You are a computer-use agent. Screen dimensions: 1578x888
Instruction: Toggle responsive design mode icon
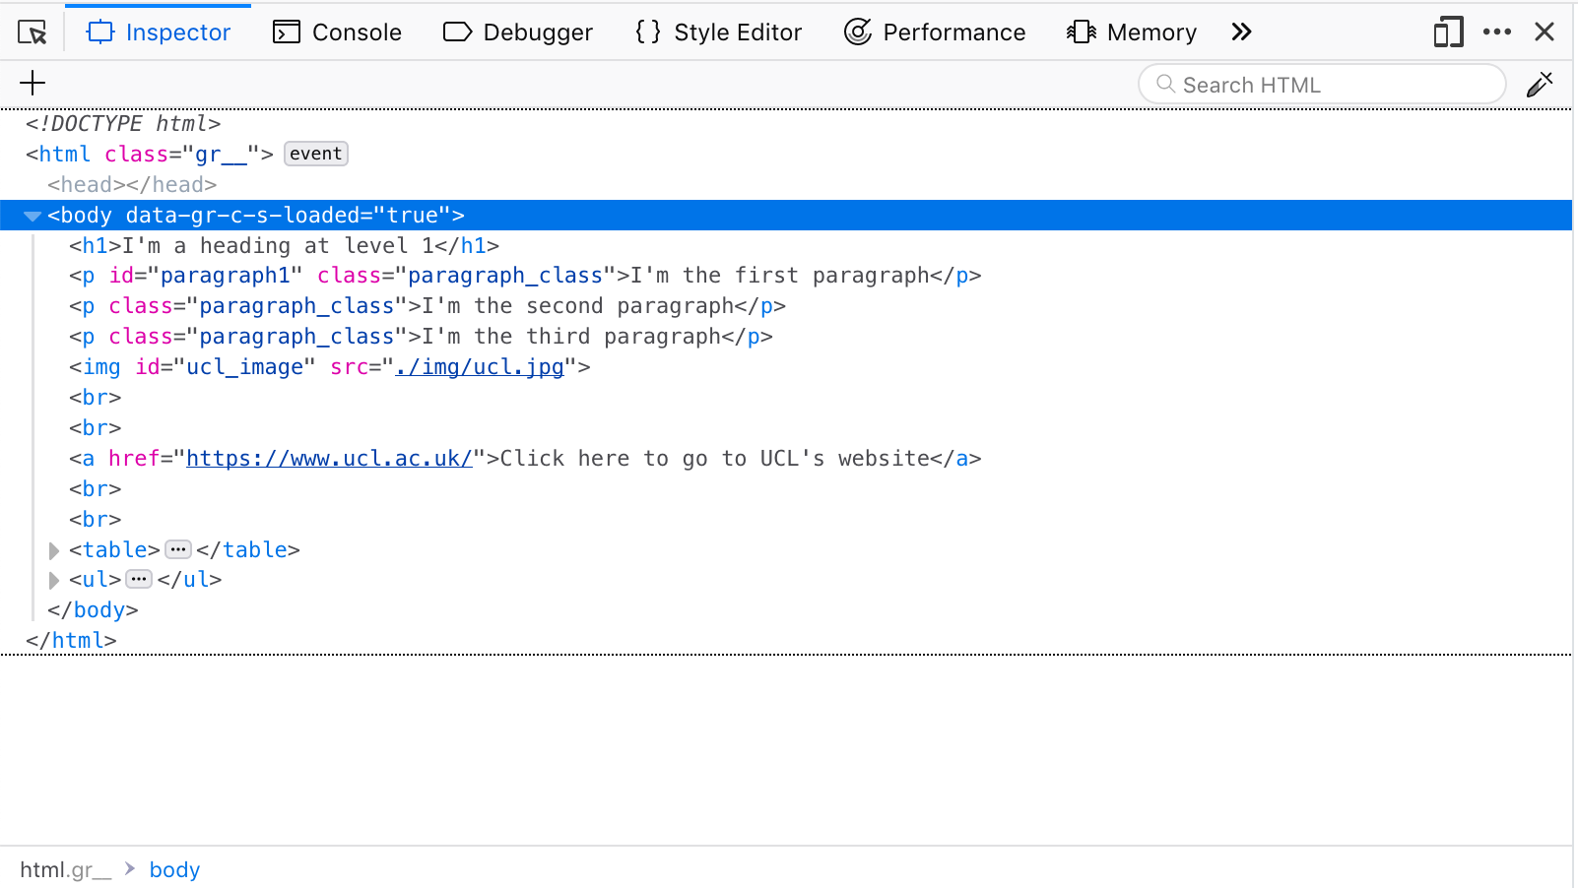[1448, 32]
